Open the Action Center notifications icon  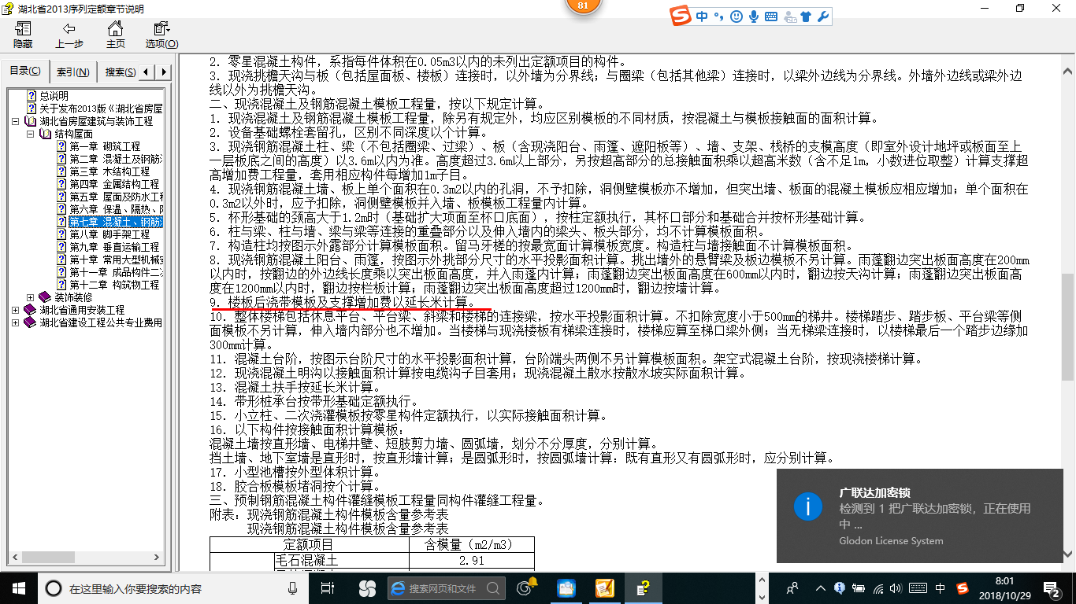coord(1054,587)
